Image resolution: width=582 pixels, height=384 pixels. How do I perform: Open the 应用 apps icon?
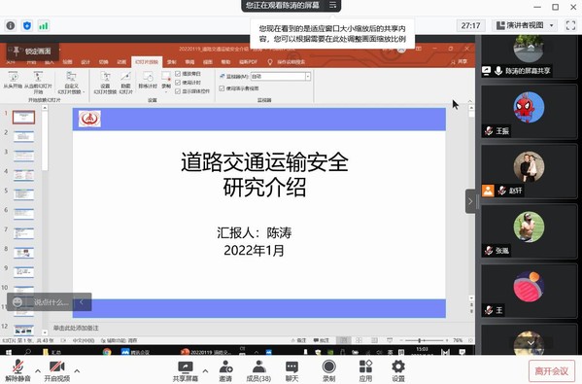(365, 367)
